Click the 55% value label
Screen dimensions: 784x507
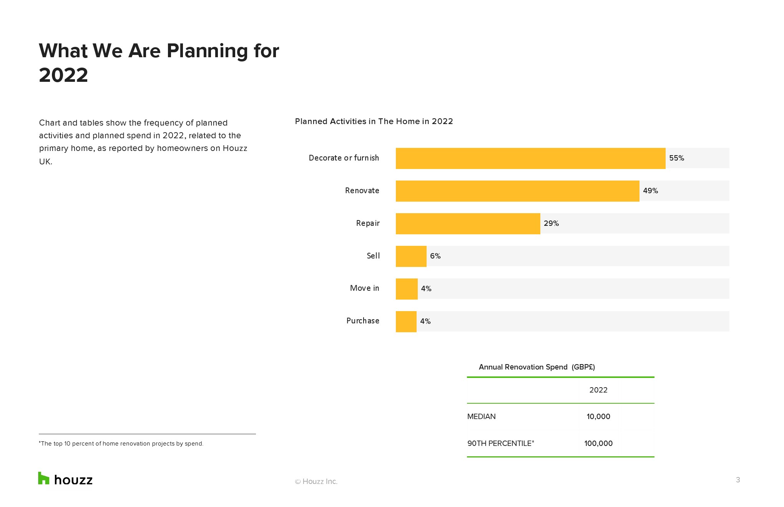pos(676,158)
